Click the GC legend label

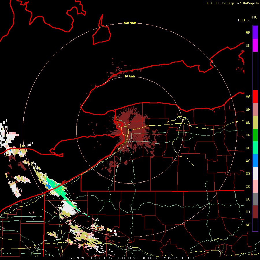[x=248, y=199]
